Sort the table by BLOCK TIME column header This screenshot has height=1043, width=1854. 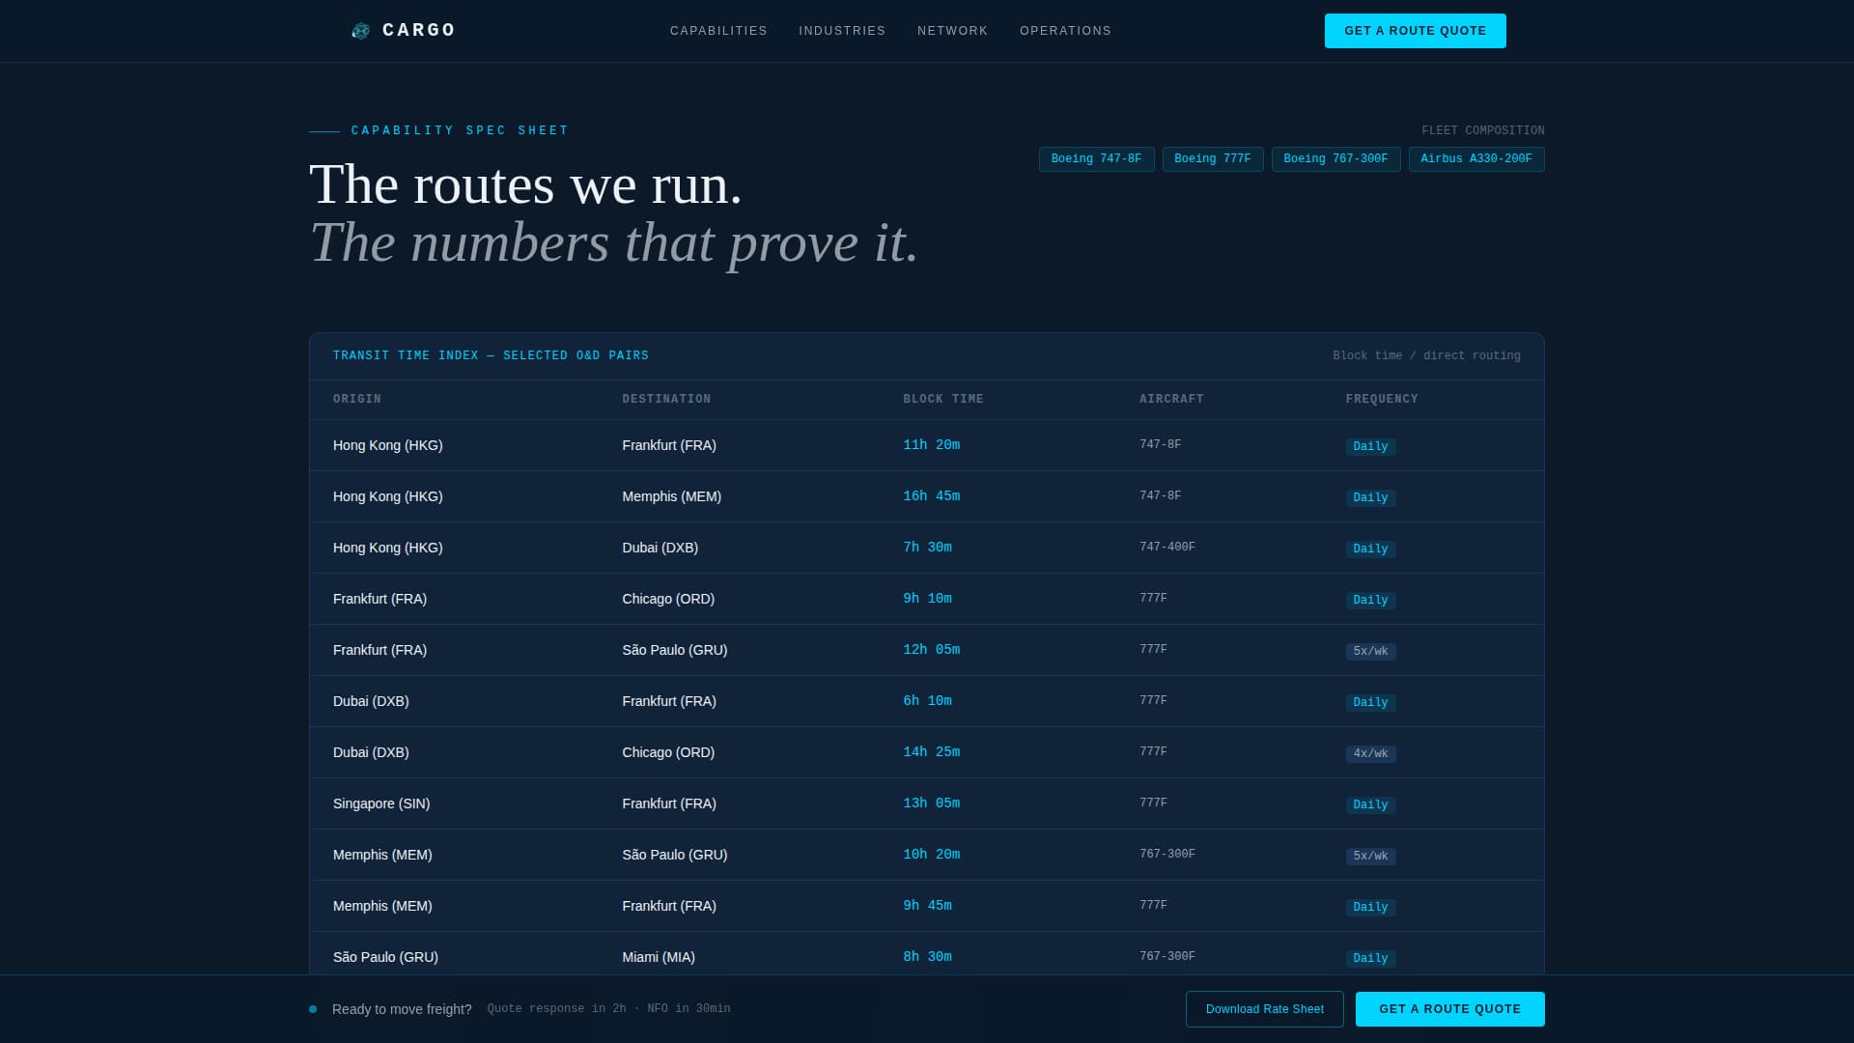pos(942,399)
